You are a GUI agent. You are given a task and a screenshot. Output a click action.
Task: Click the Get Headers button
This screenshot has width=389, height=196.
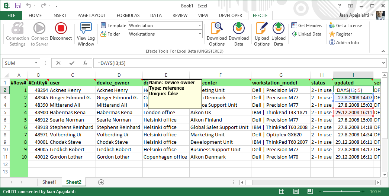(307, 26)
